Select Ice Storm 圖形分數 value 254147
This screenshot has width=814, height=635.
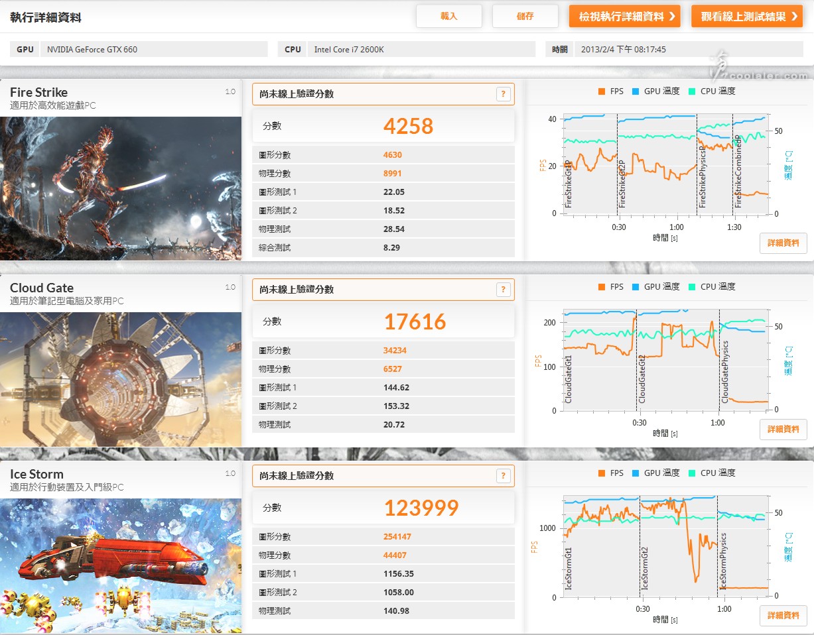(397, 537)
